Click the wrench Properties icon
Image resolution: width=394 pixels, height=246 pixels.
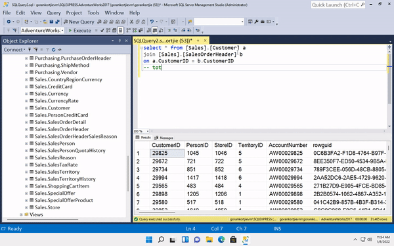pyautogui.click(x=256, y=22)
